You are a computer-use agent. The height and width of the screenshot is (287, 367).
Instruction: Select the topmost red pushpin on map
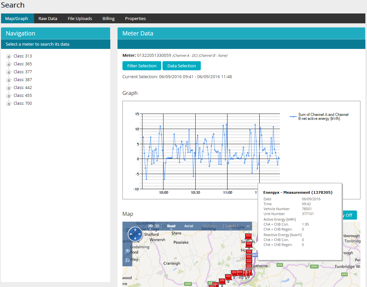click(x=248, y=236)
